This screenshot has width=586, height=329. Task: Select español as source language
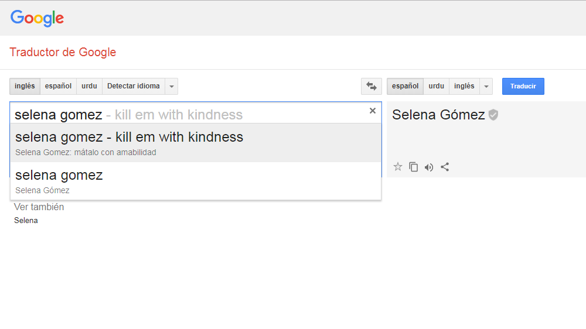click(58, 86)
